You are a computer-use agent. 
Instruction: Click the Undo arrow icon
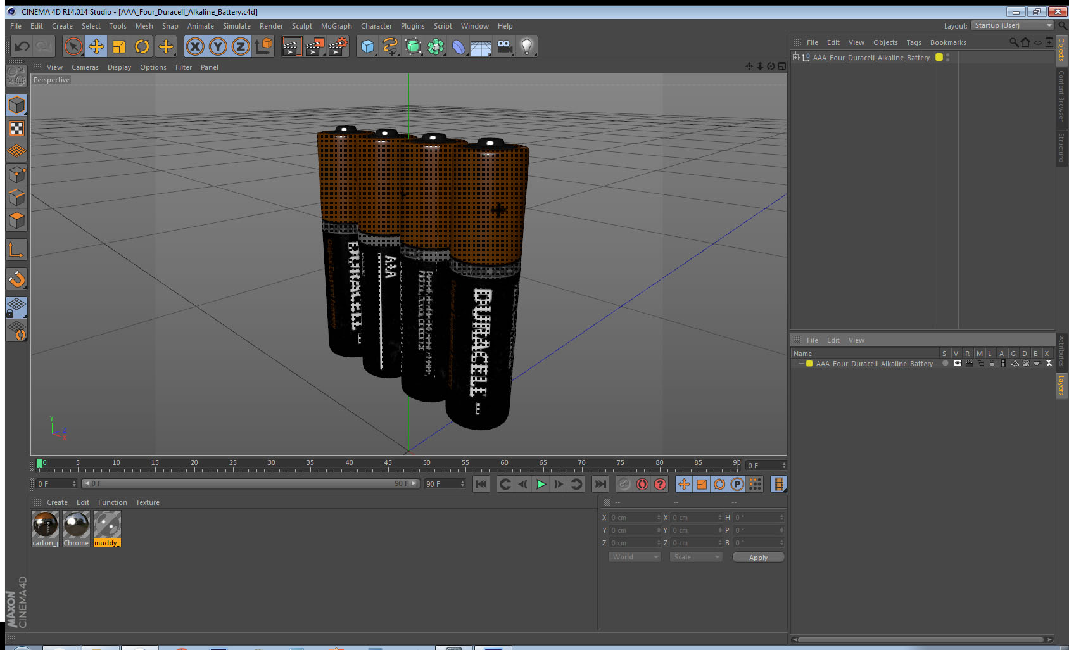pyautogui.click(x=22, y=46)
